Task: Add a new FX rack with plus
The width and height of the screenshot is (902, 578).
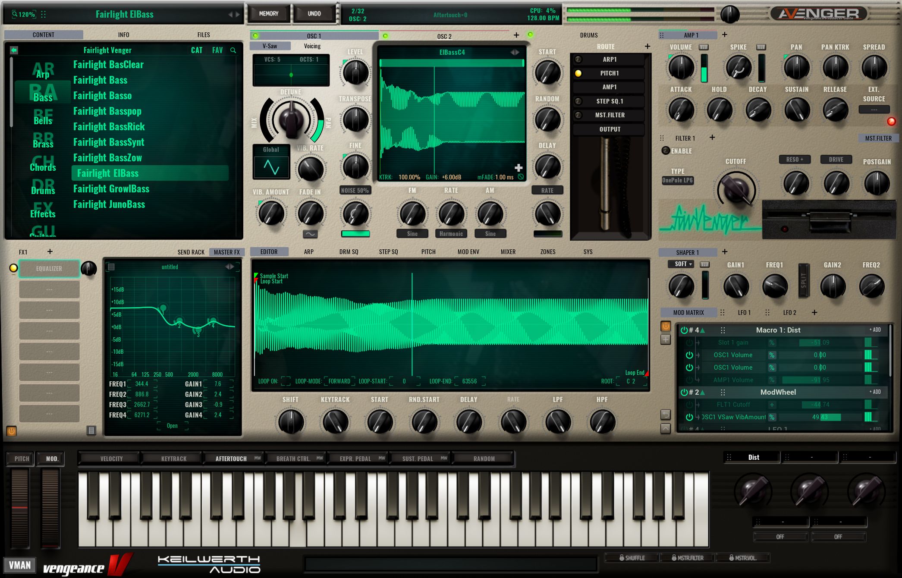Action: [50, 251]
